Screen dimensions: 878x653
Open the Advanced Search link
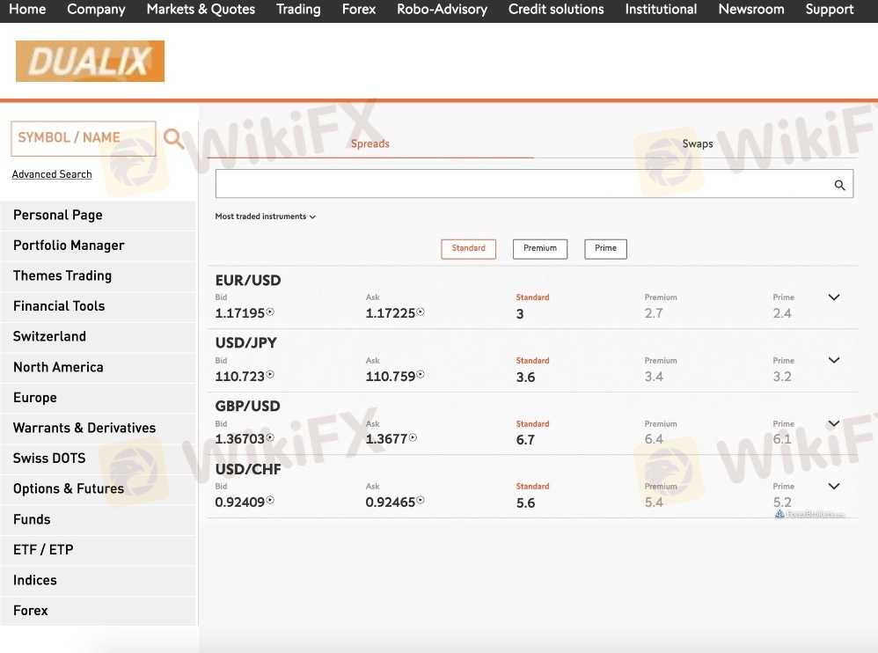52,174
